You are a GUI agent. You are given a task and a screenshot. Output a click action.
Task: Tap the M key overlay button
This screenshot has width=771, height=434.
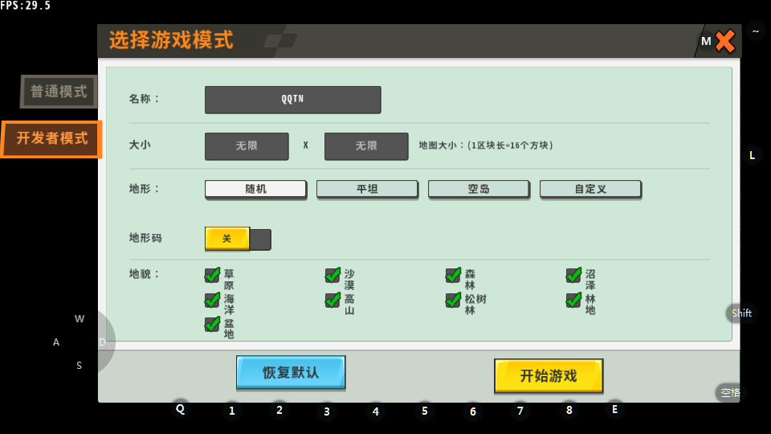point(706,41)
